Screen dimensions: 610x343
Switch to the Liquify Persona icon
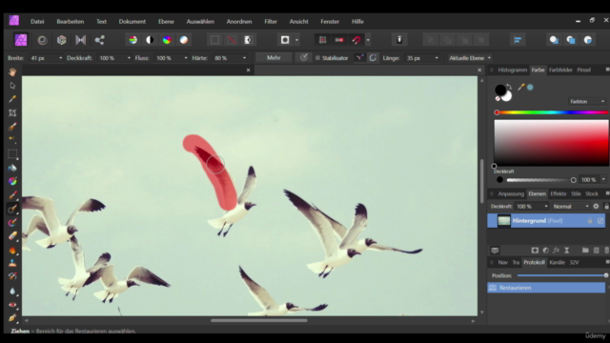[42, 40]
